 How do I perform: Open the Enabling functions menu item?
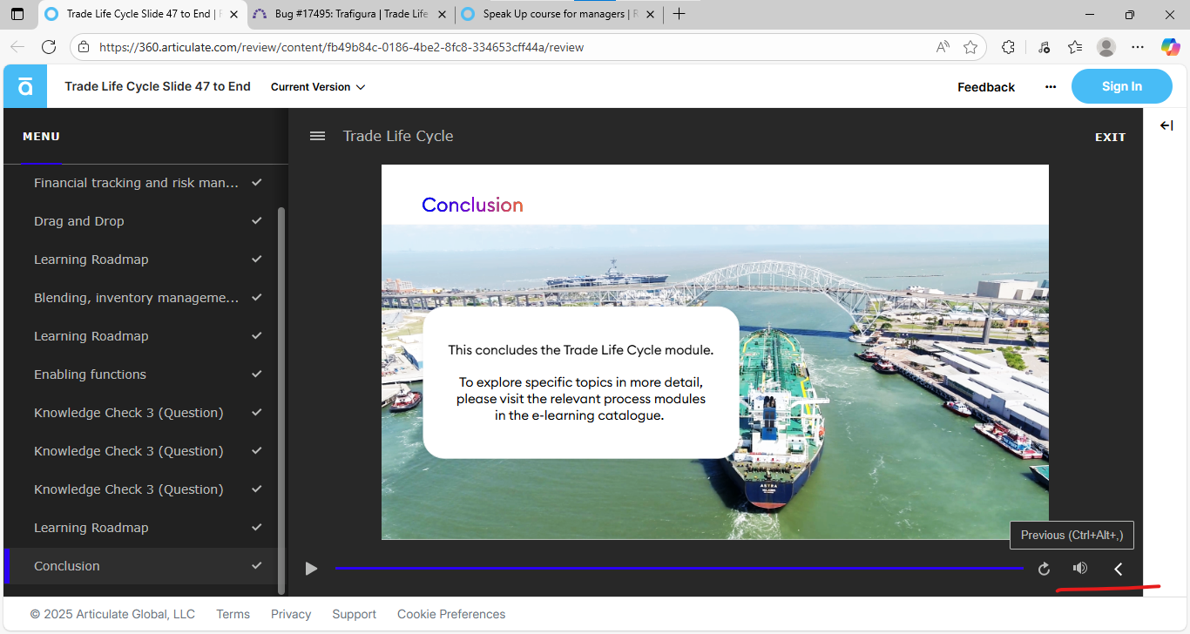point(90,374)
